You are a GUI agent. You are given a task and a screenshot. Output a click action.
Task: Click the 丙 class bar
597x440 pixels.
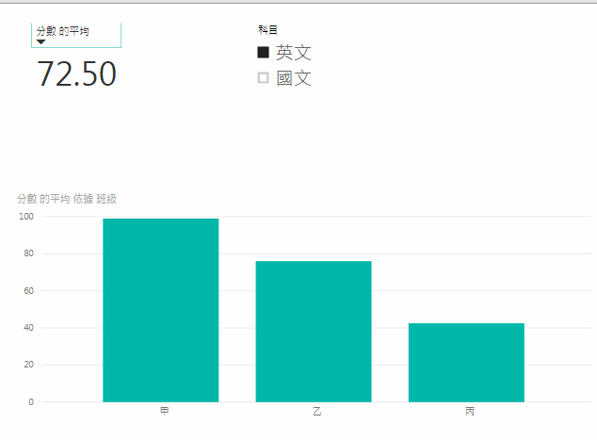[x=466, y=363]
